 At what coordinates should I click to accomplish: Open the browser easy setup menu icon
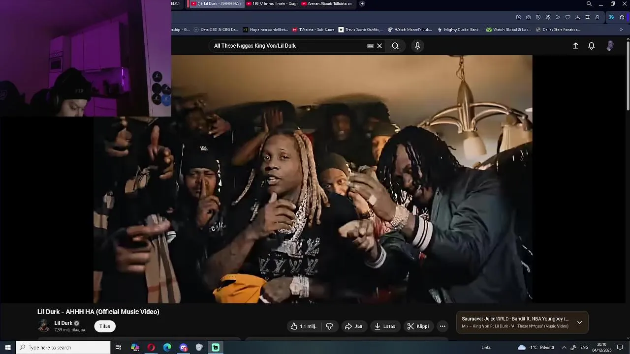(x=587, y=17)
